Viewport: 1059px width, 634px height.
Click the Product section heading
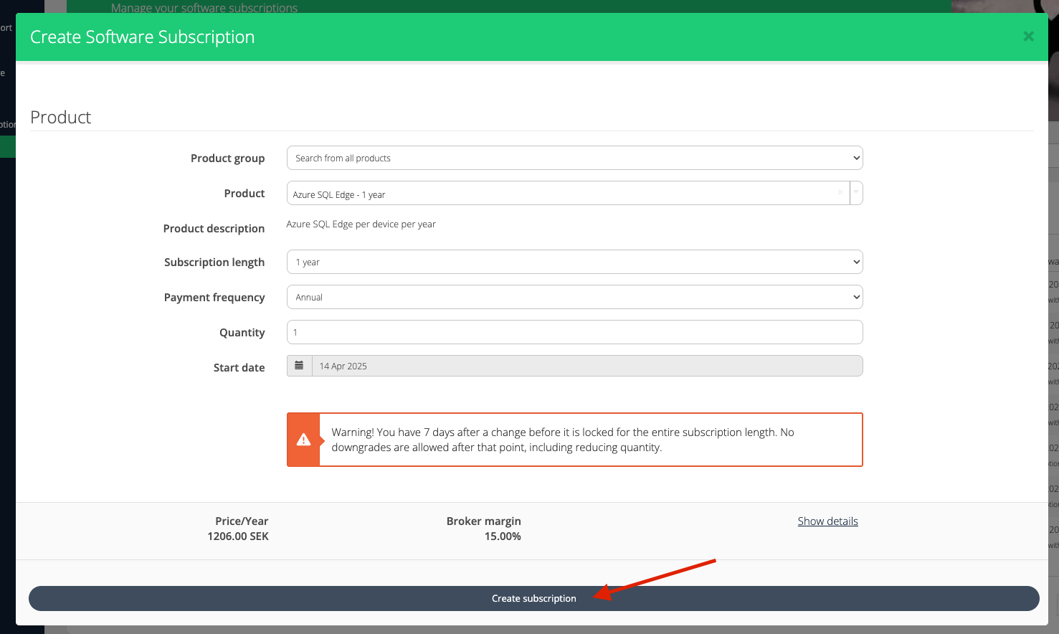coord(61,118)
